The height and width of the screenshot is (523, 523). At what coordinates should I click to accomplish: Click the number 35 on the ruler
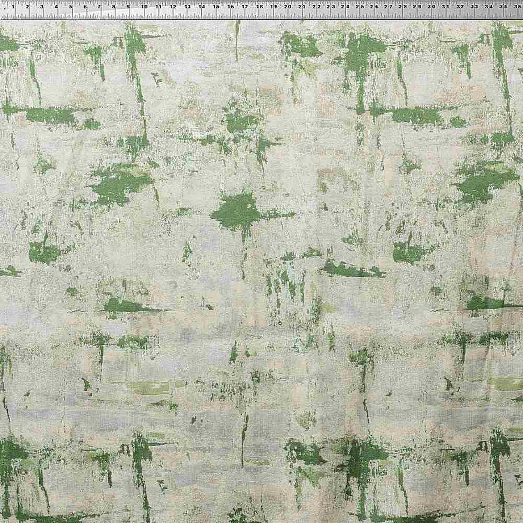pyautogui.click(x=503, y=6)
